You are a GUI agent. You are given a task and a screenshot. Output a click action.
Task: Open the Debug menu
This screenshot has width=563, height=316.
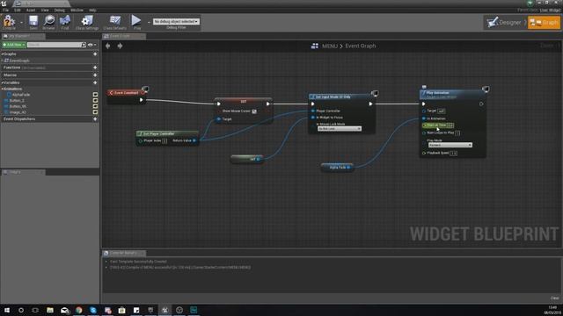60,10
